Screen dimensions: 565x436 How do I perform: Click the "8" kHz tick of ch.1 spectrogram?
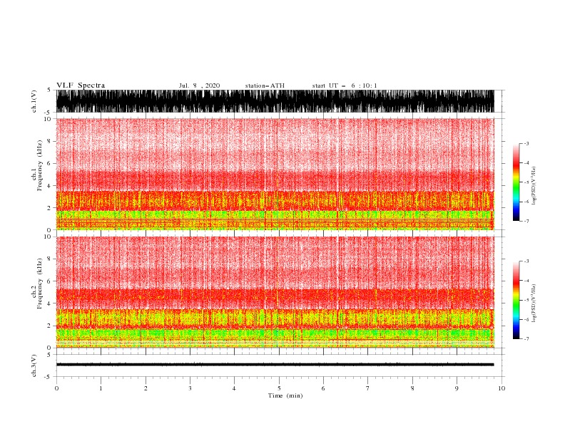tap(50, 141)
